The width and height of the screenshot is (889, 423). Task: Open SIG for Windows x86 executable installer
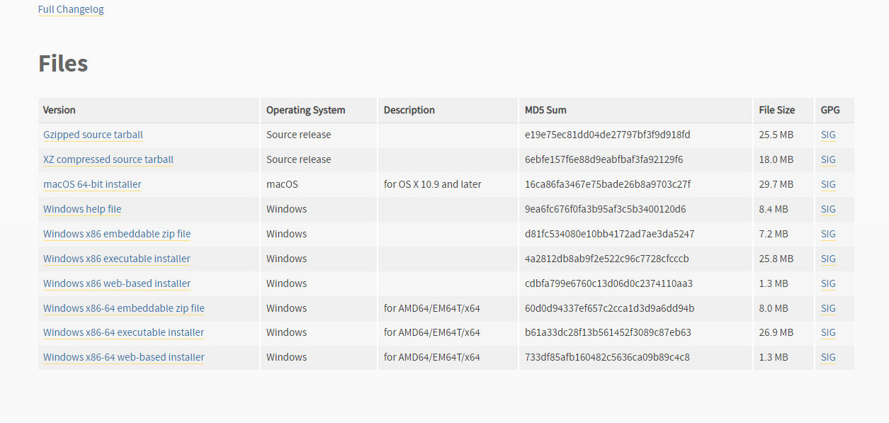pyautogui.click(x=828, y=259)
